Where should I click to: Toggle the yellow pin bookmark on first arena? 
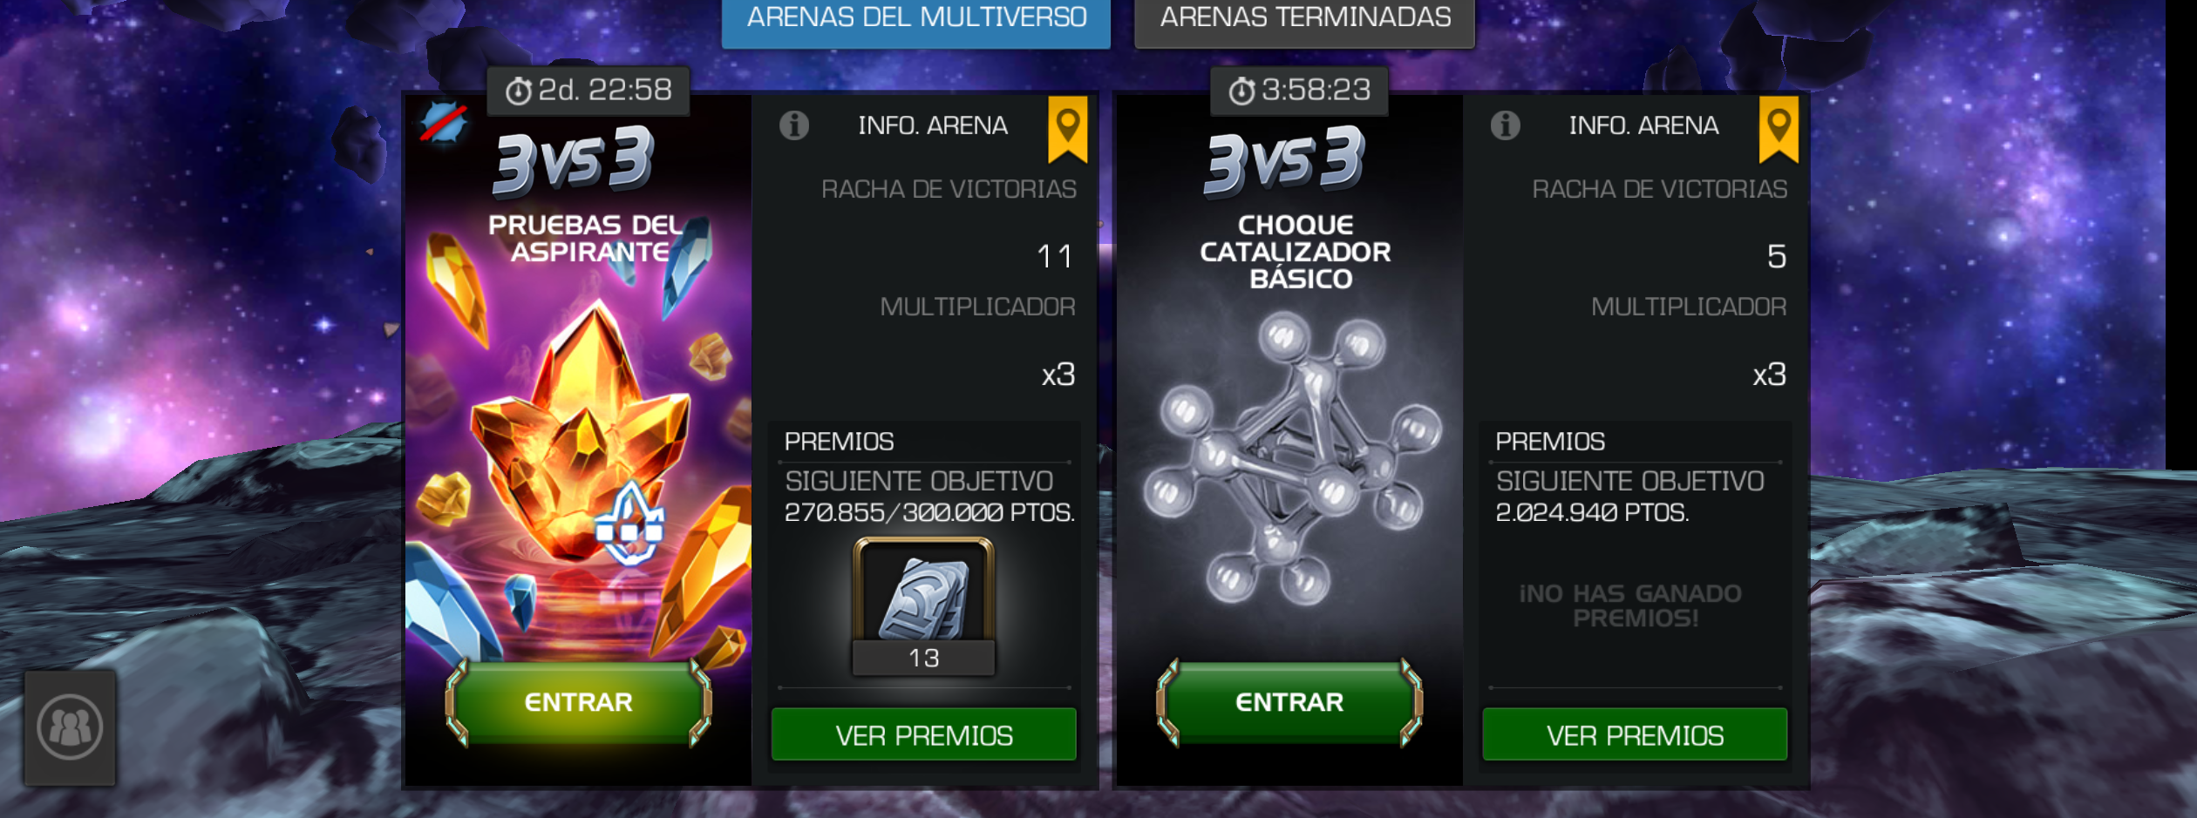1068,129
